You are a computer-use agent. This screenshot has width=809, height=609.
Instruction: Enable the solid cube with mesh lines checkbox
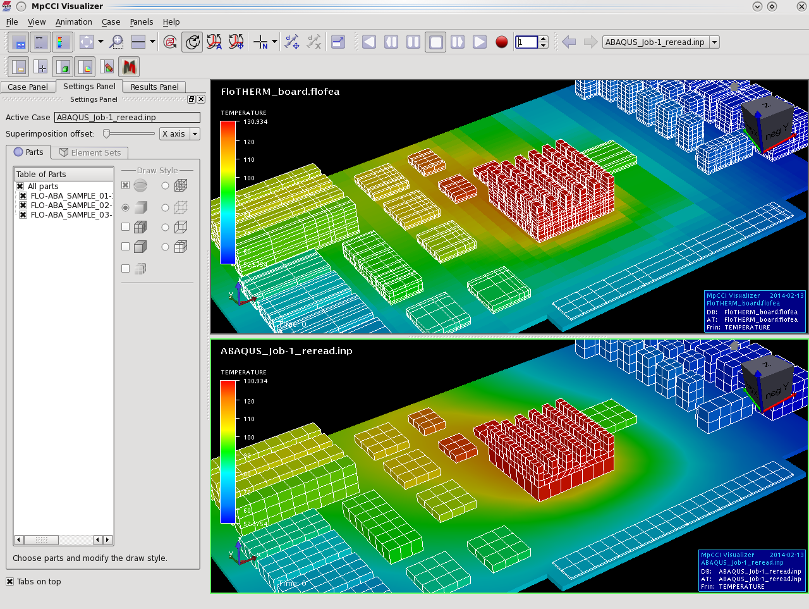[x=125, y=227]
